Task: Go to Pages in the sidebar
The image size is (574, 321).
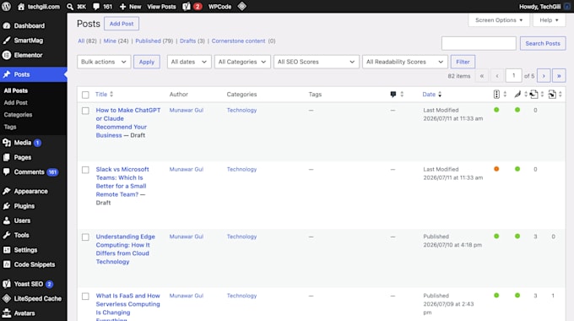Action: click(22, 157)
